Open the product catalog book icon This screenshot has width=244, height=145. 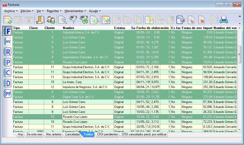pos(41,20)
